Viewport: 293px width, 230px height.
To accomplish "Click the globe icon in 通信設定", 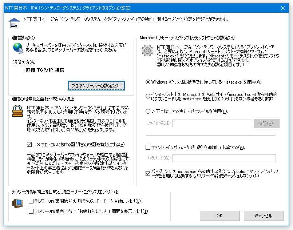I will coord(18,48).
